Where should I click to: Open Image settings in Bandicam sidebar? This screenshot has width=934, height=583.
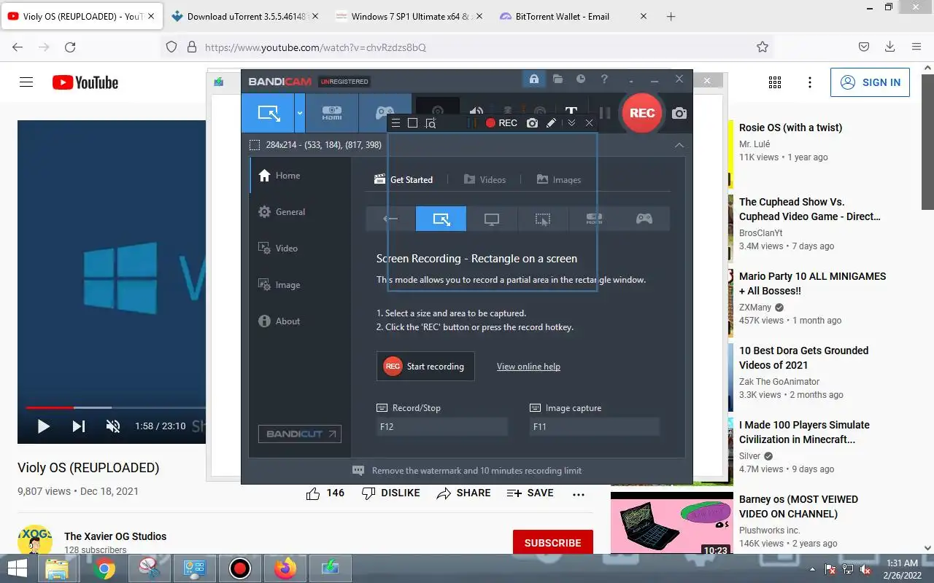point(301,285)
